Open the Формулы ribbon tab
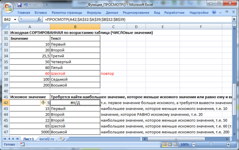Viewport: 239px width, 150px height. (94, 12)
